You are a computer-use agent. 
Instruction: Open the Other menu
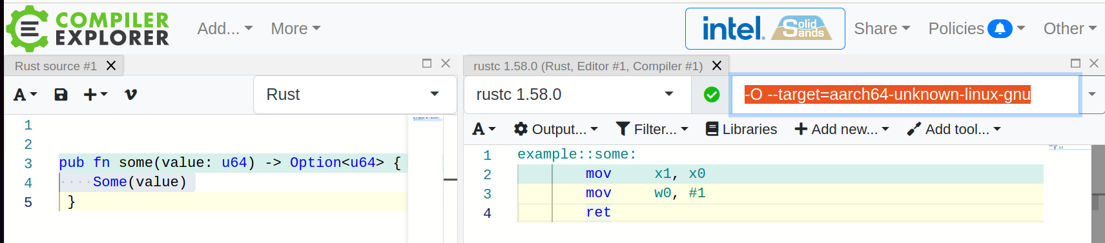(1070, 28)
